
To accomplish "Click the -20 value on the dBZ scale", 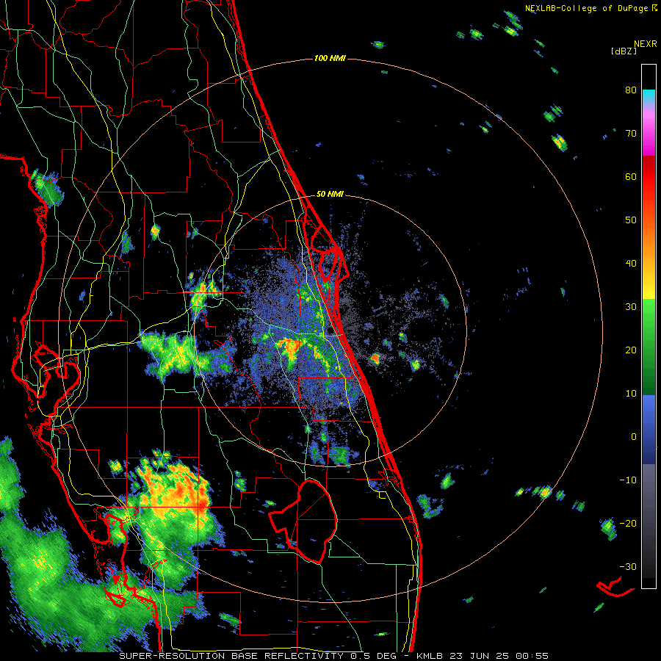I will [x=628, y=524].
